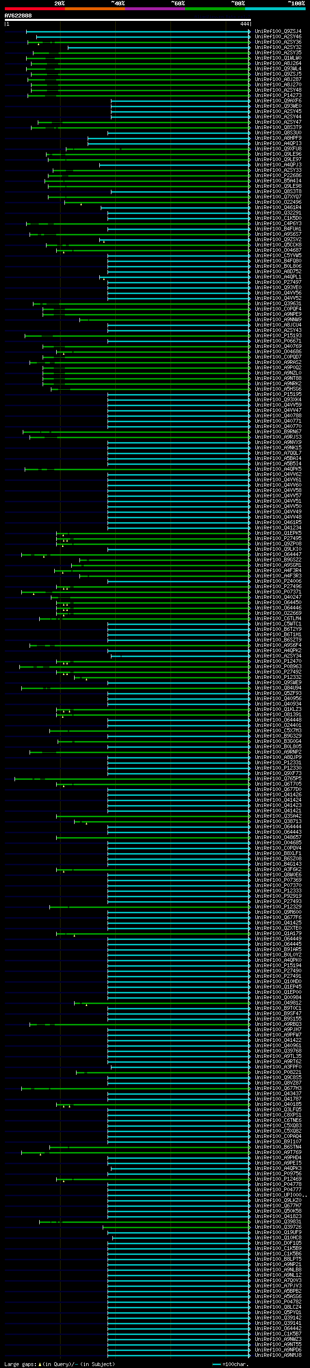Click the label UniRef100_Q765P5
The height and width of the screenshot is (1368, 310).
pos(278,778)
